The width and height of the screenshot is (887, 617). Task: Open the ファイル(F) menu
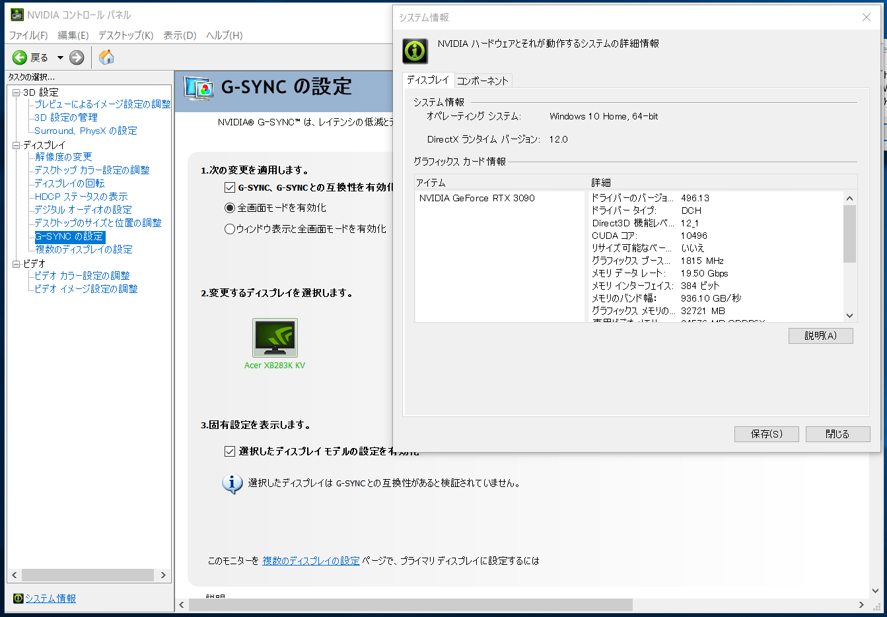coord(28,35)
